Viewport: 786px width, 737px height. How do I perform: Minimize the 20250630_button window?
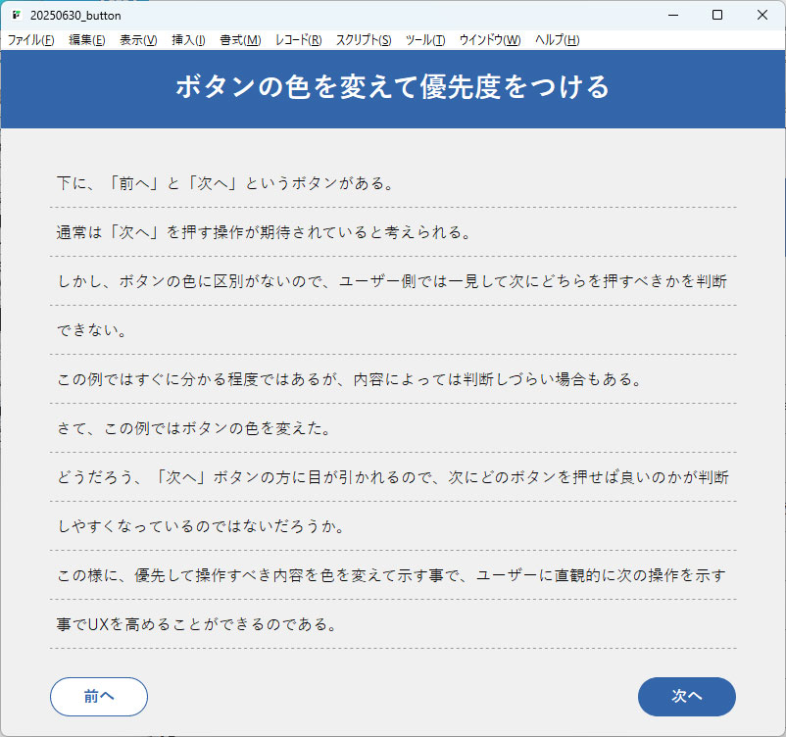click(673, 15)
